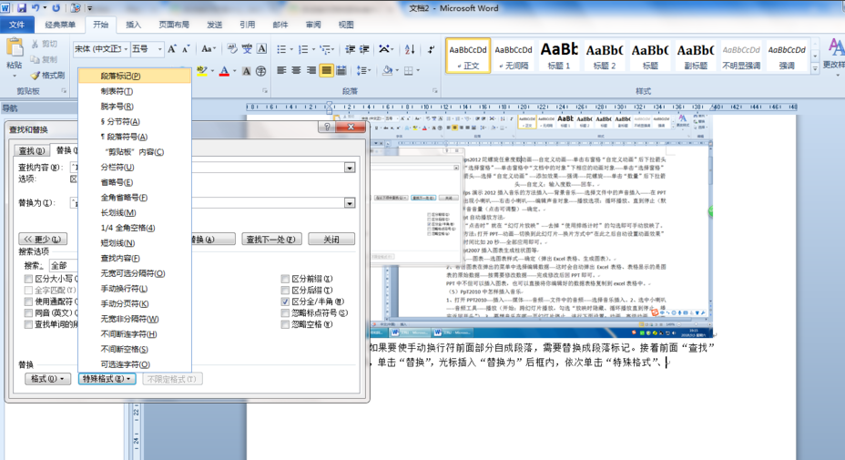Check the 区分后缀 checkbox

[285, 291]
